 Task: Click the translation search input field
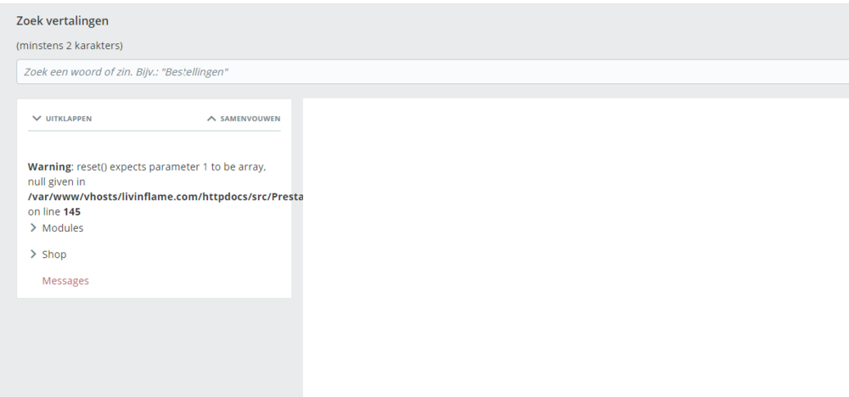pyautogui.click(x=433, y=72)
